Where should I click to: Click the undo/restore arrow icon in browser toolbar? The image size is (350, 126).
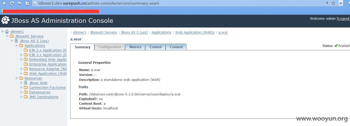[20, 3]
